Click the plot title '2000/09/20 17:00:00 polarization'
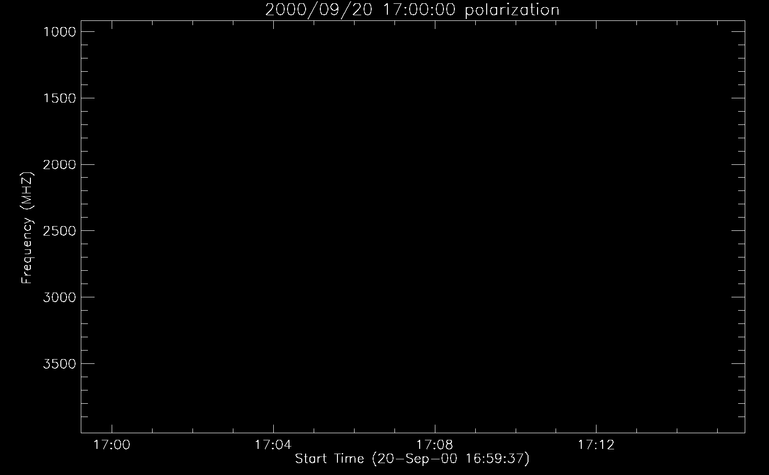 coord(412,10)
